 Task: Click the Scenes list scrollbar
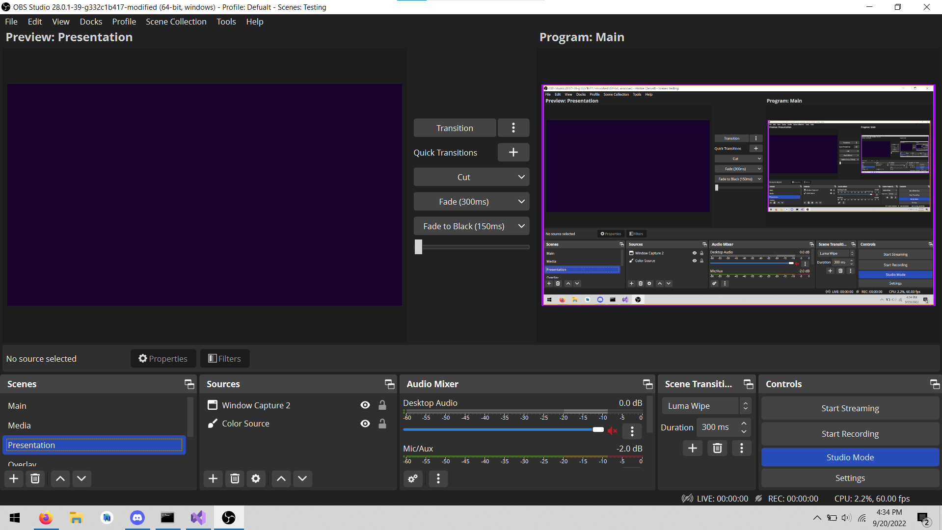point(190,417)
